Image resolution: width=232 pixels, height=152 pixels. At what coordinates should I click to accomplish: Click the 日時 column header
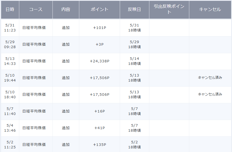coord(10,9)
